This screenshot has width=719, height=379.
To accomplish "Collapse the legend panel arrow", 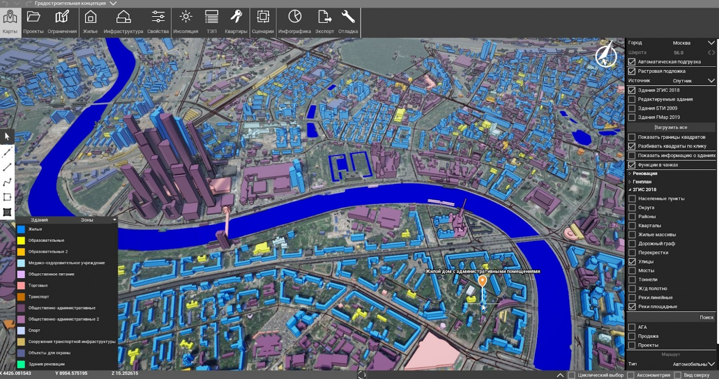I will click(115, 220).
